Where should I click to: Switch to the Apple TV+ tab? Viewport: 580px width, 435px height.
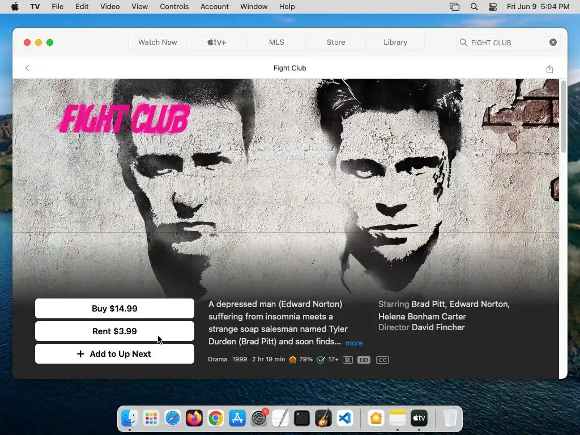coord(217,42)
